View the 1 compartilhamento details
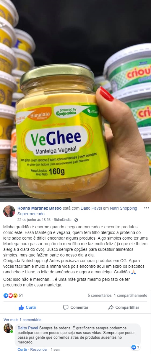Viewport: 151px width, 354px height. coord(131,295)
